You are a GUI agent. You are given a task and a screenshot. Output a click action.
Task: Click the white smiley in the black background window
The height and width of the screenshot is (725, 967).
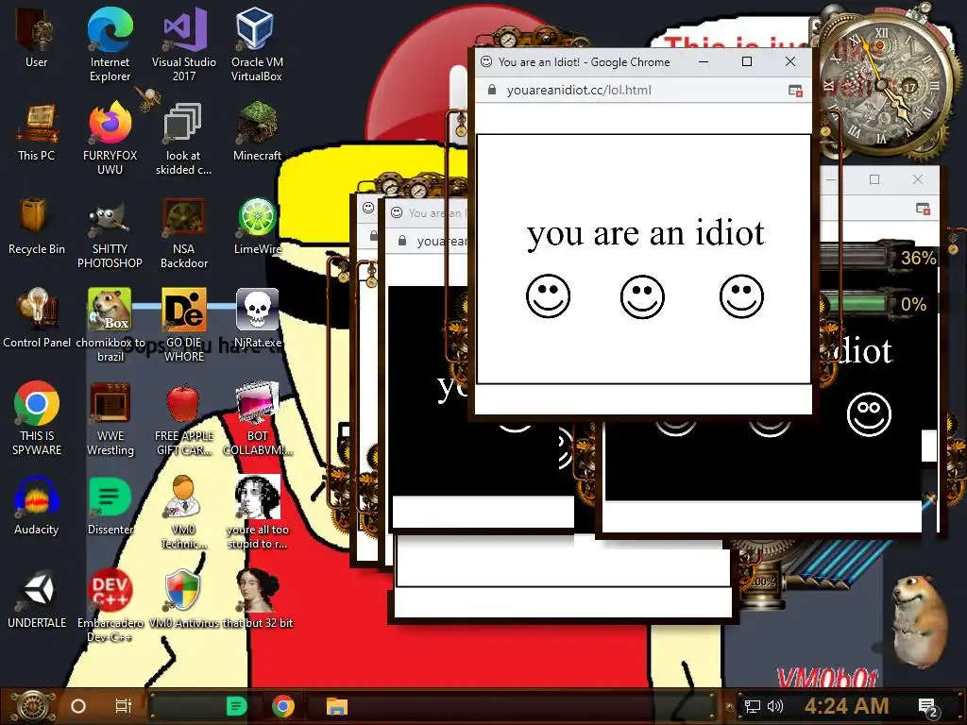tap(869, 414)
